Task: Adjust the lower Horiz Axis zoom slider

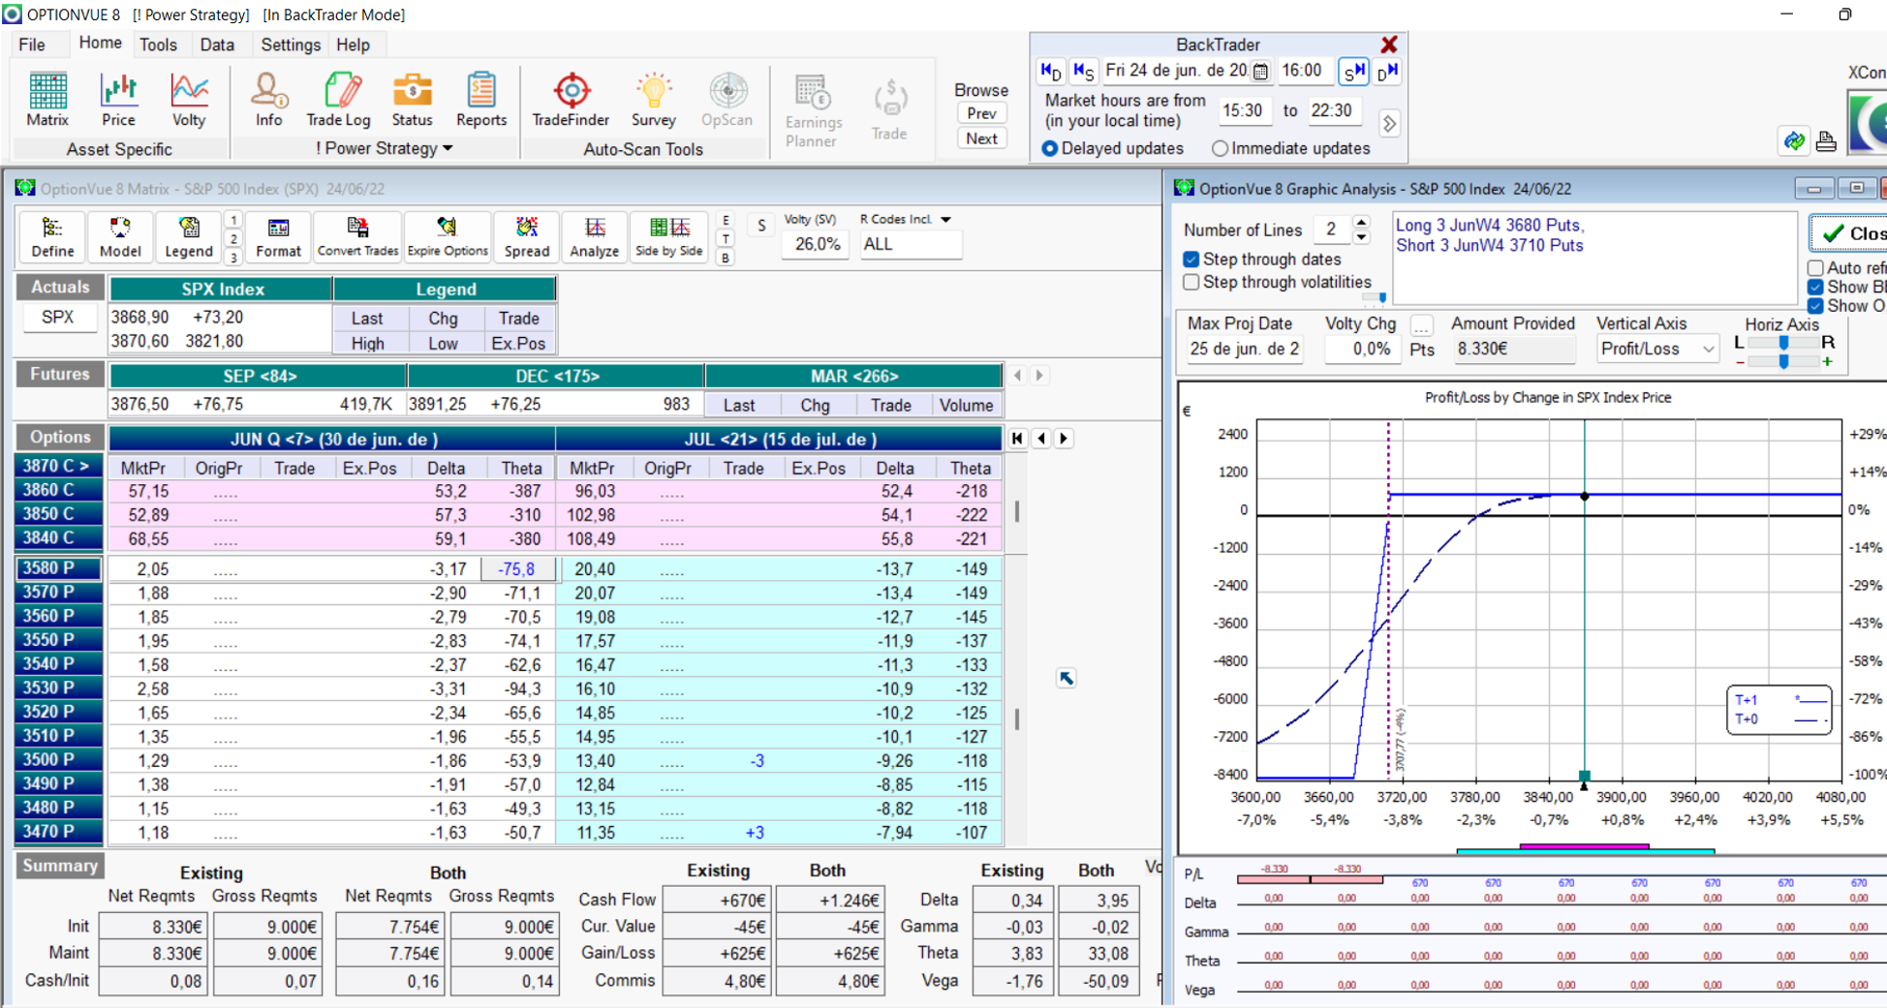Action: pyautogui.click(x=1783, y=361)
